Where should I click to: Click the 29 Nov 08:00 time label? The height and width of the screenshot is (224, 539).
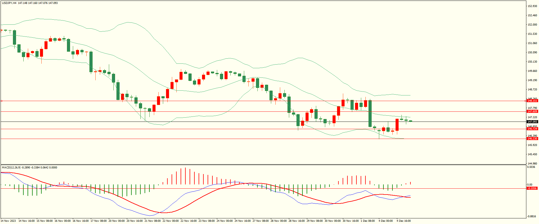[x=315, y=221]
